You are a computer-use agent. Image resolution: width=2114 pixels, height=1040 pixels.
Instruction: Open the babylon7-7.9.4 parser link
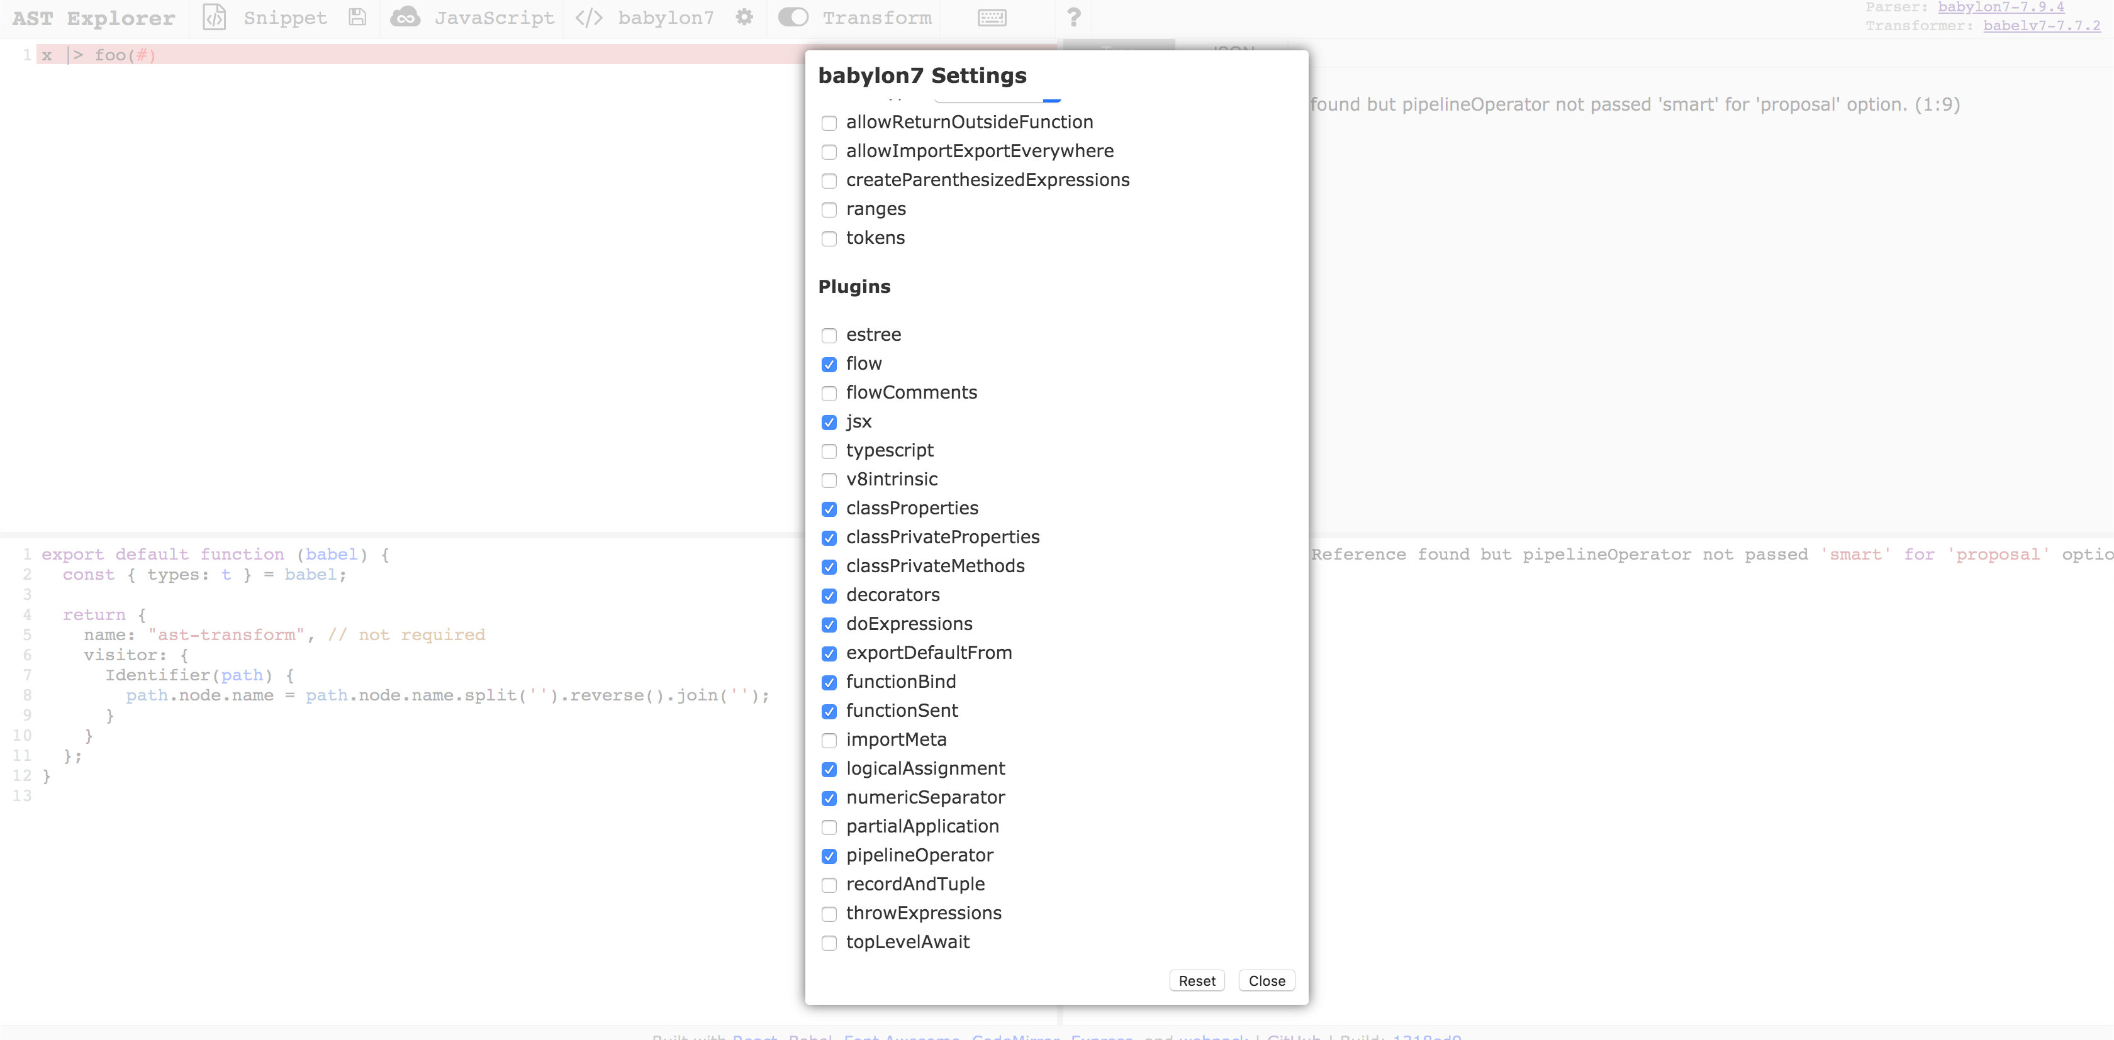point(2001,8)
